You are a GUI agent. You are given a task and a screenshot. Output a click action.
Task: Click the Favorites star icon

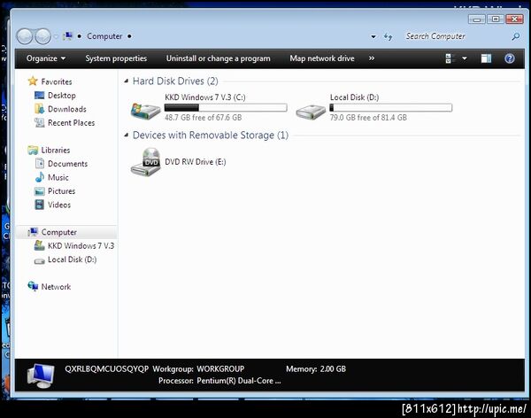click(x=33, y=81)
